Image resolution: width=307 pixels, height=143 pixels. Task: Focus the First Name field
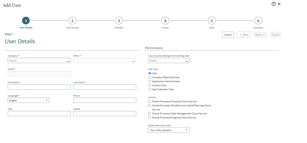39,87
